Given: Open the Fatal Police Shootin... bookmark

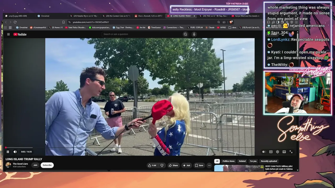Looking at the screenshot, I should [x=75, y=27].
